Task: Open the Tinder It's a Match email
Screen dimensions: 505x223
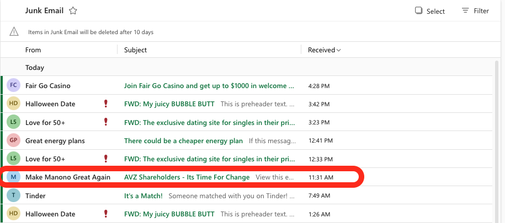Action: pos(143,195)
